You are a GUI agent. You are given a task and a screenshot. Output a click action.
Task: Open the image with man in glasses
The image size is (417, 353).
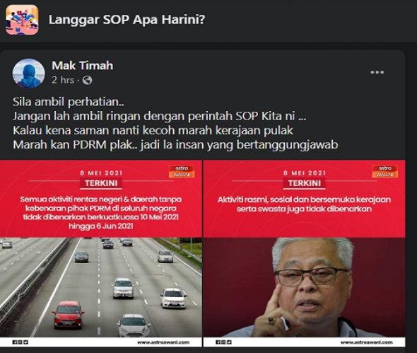tap(304, 253)
